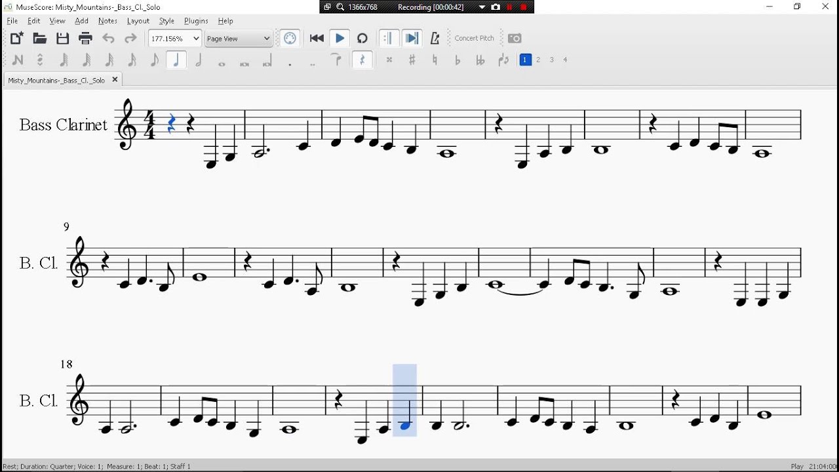Open the Notes menu
The height and width of the screenshot is (472, 839).
tap(107, 21)
